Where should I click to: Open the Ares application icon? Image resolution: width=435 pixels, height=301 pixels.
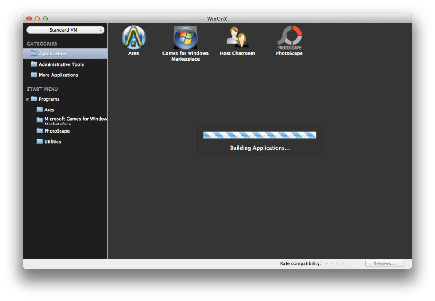(x=133, y=38)
